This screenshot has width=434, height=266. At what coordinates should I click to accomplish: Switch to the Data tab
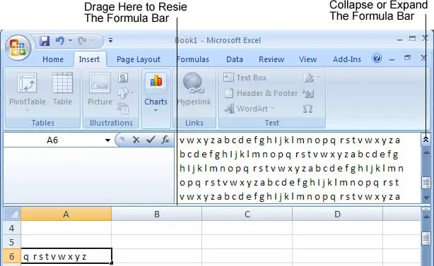click(x=235, y=59)
